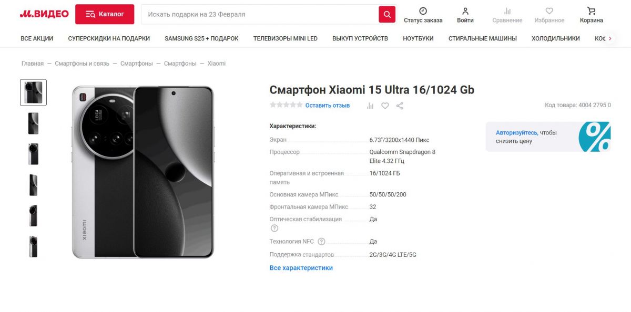The width and height of the screenshot is (631, 312).
Task: Expand Все характеристики link
Action: click(301, 268)
